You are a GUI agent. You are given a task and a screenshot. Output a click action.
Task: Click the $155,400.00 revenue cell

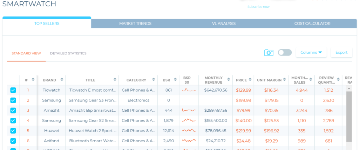[x=216, y=120]
